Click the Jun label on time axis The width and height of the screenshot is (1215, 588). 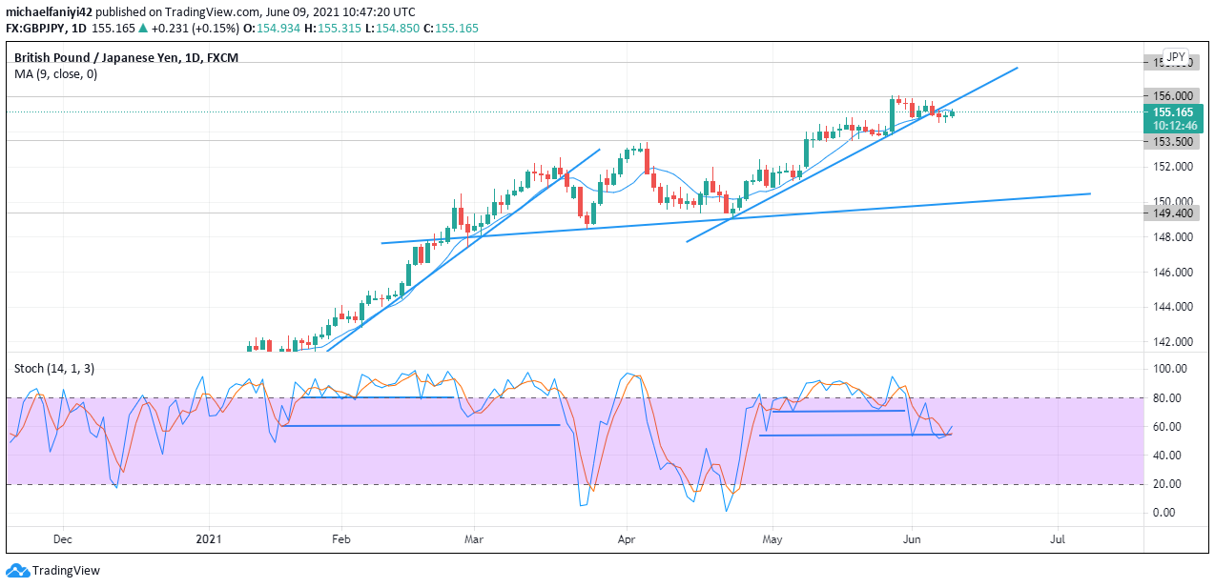coord(912,539)
